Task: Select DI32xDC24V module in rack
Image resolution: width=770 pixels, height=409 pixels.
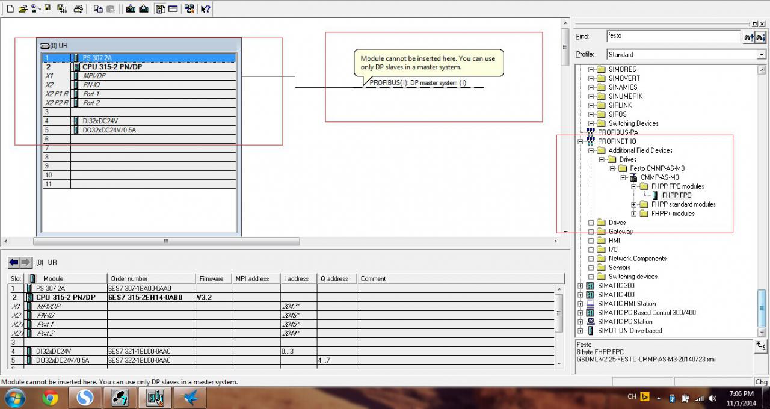Action: 139,121
